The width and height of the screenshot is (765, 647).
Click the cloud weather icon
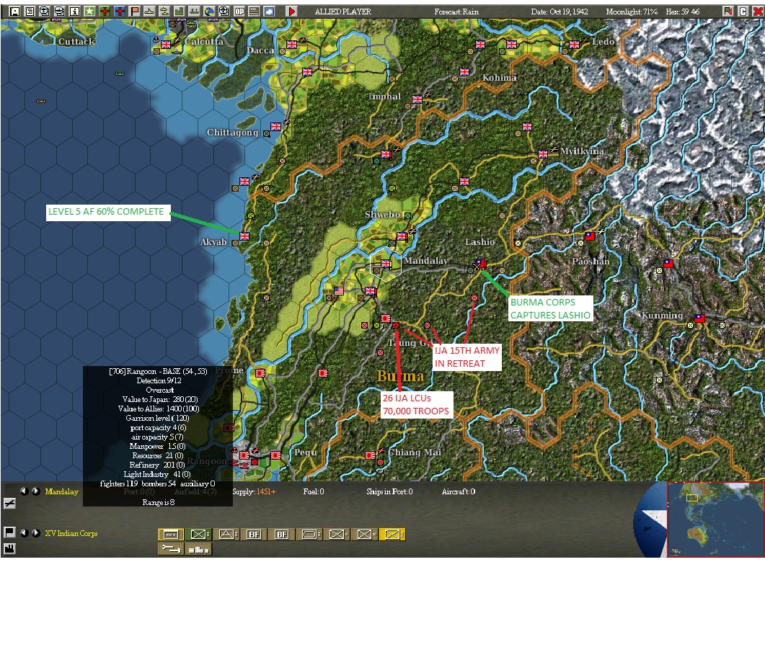point(270,12)
